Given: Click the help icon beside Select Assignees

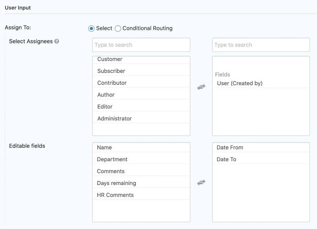Looking at the screenshot, I should [57, 41].
